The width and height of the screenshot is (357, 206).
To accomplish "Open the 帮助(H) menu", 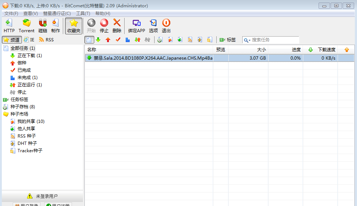I will 103,14.
